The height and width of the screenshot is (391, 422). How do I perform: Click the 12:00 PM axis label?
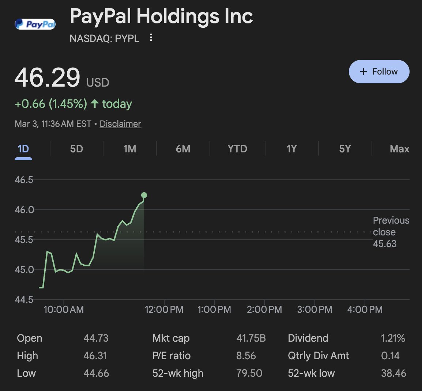click(164, 309)
